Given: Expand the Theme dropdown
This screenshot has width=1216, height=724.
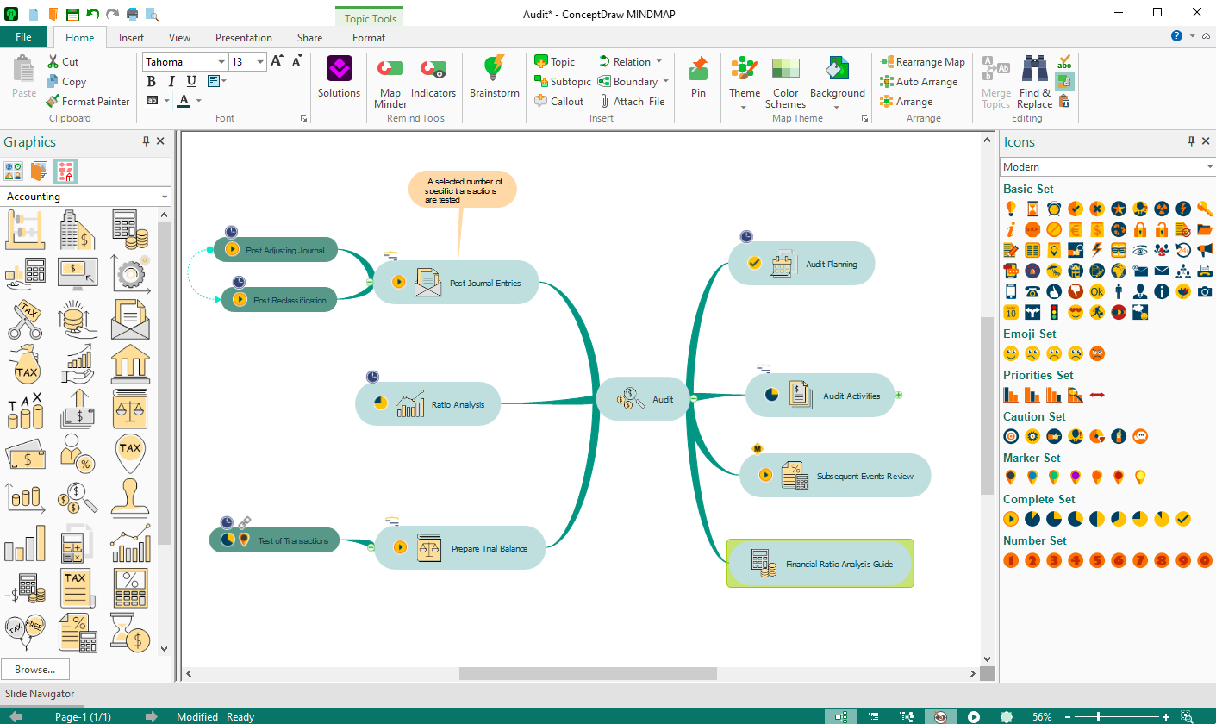Looking at the screenshot, I should point(744,108).
